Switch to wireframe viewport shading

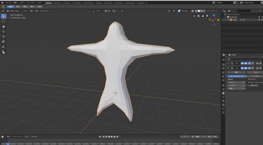(196, 11)
